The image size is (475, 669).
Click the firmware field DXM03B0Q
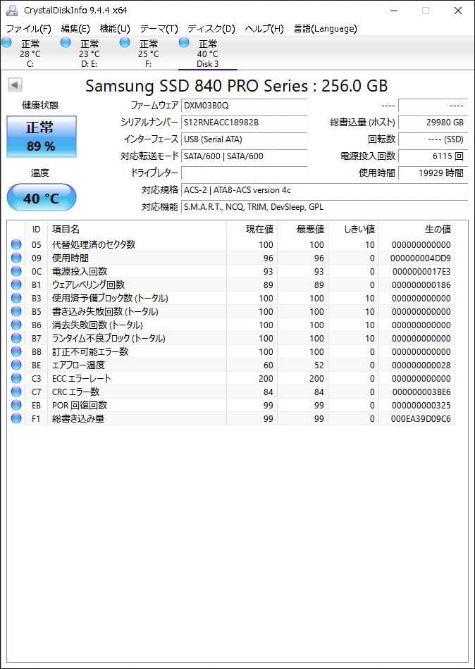point(245,106)
